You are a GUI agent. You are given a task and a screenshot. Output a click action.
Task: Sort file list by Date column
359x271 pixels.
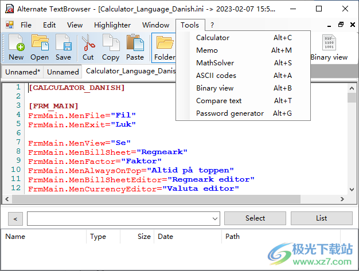(x=188, y=237)
